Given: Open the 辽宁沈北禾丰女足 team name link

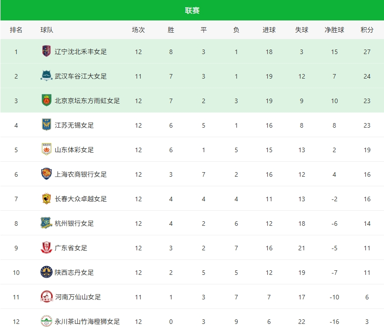Looking at the screenshot, I should (x=81, y=52).
